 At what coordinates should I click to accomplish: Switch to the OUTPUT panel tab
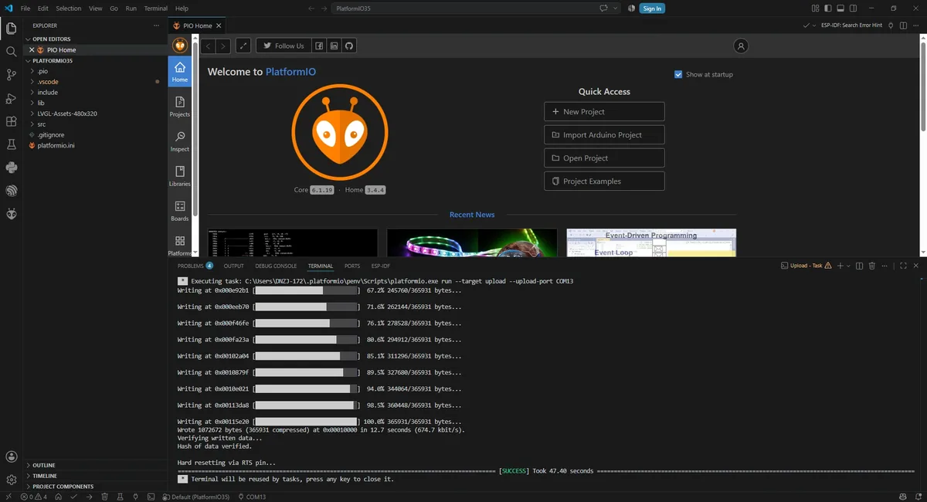(x=233, y=266)
